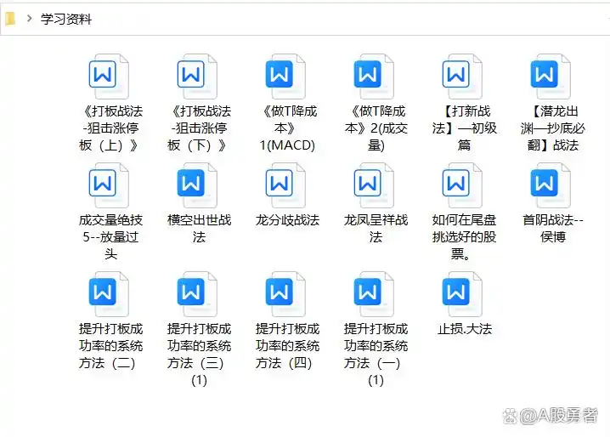This screenshot has width=610, height=437.
Task: Select the 如何在尾盘挑选好的股票 document icon
Action: [x=462, y=185]
